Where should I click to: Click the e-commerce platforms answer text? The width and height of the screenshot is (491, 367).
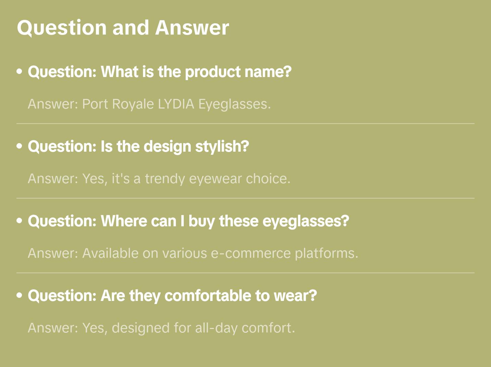click(193, 253)
